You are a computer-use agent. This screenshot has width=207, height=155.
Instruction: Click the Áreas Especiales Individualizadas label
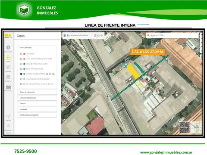(38, 79)
